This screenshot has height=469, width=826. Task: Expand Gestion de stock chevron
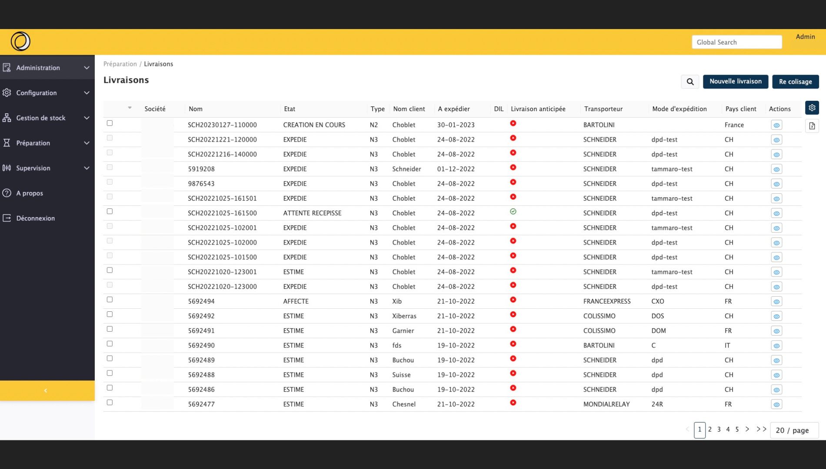point(87,118)
